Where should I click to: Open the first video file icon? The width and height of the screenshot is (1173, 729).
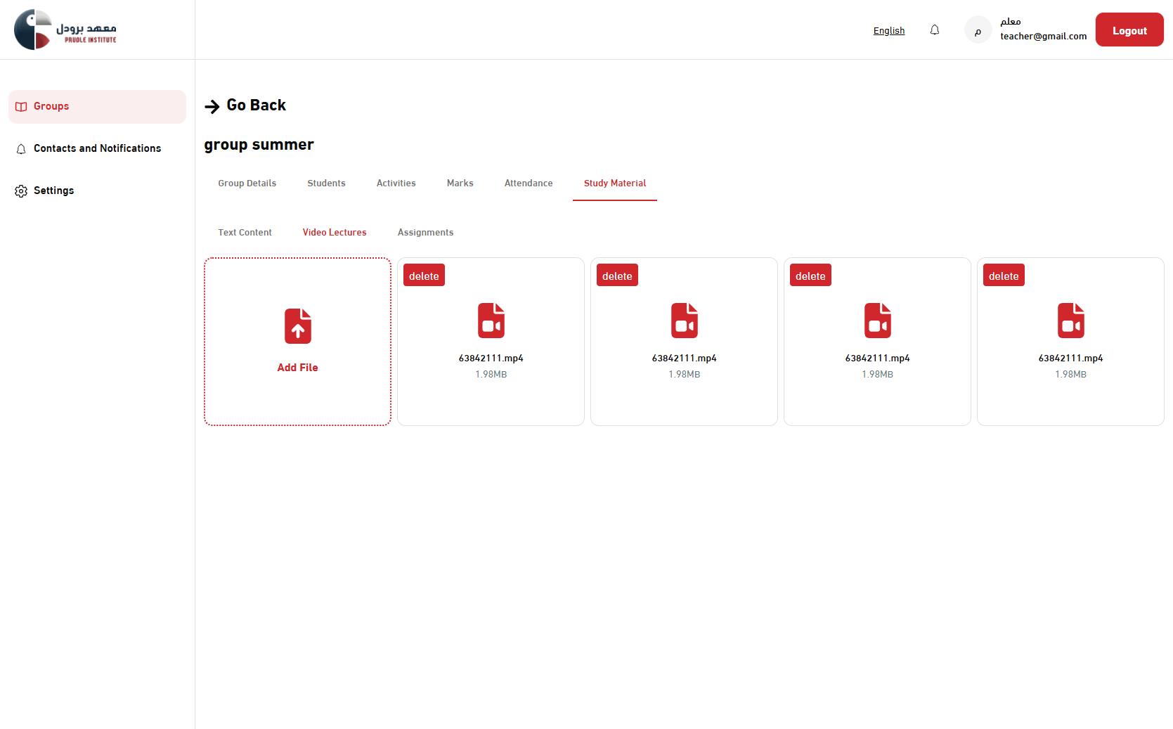click(x=491, y=321)
